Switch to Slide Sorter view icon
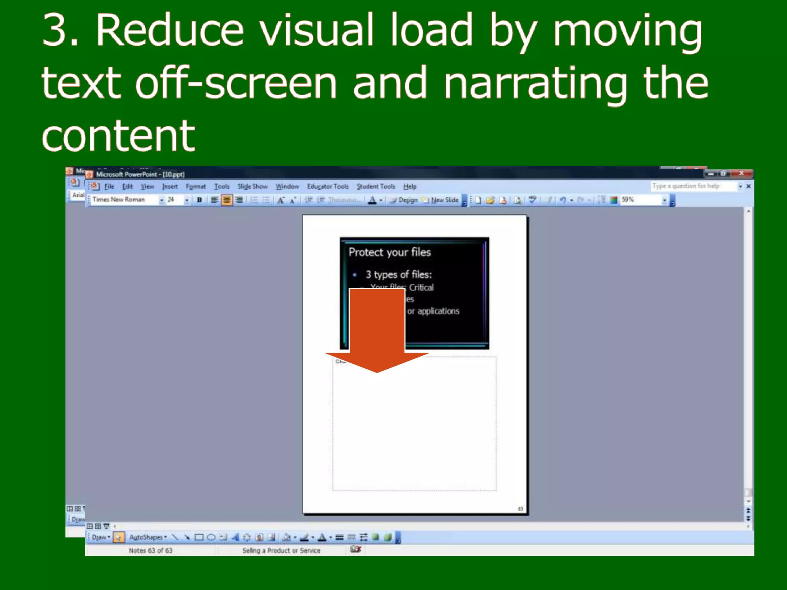This screenshot has height=590, width=787. pyautogui.click(x=98, y=526)
